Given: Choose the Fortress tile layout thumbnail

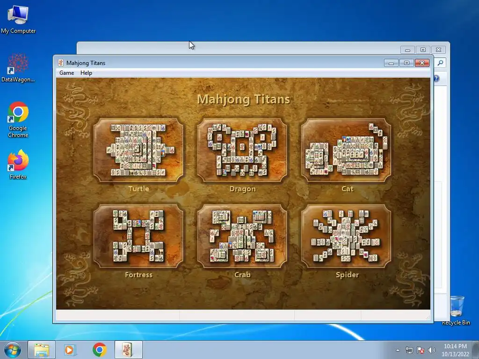Looking at the screenshot, I should [x=138, y=236].
